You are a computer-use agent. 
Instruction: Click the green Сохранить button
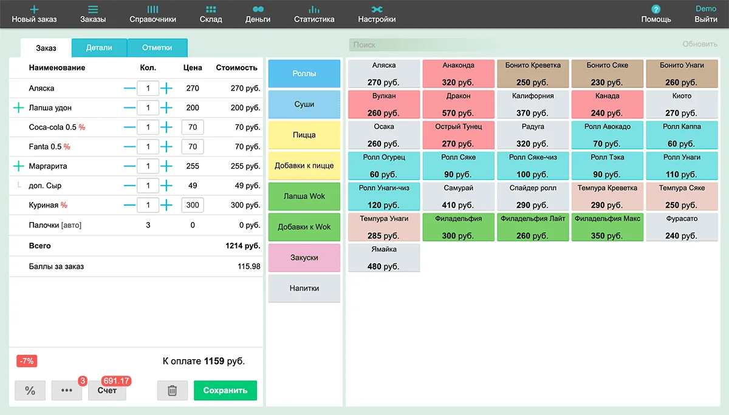pyautogui.click(x=225, y=391)
